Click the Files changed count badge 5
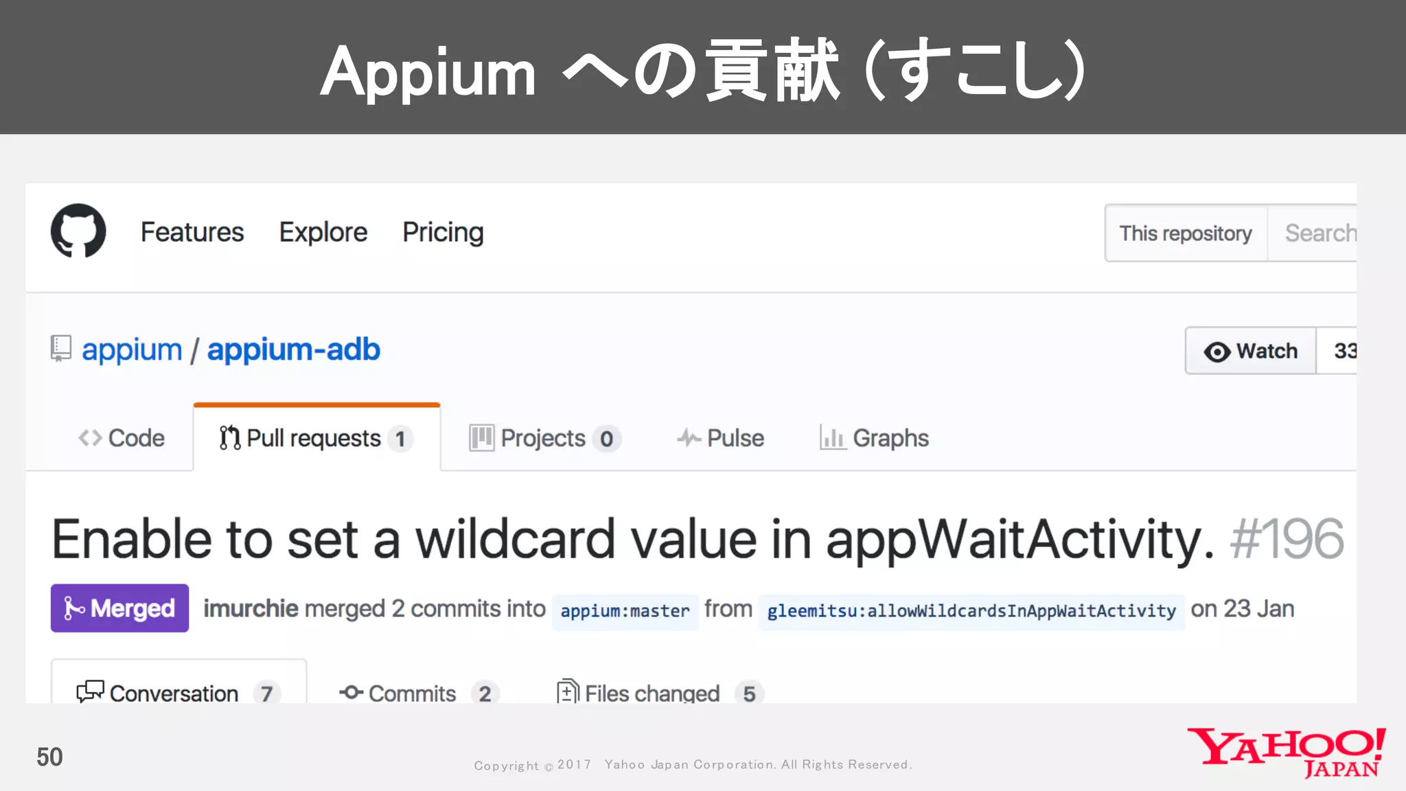Image resolution: width=1406 pixels, height=791 pixels. [x=749, y=693]
